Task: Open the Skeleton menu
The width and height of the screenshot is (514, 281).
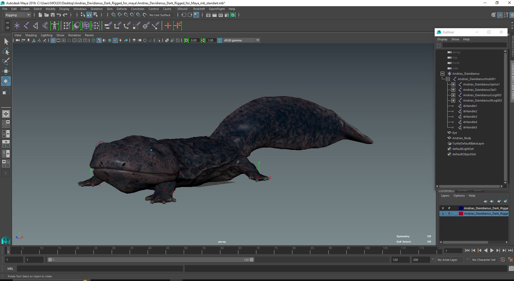Action: pos(97,9)
